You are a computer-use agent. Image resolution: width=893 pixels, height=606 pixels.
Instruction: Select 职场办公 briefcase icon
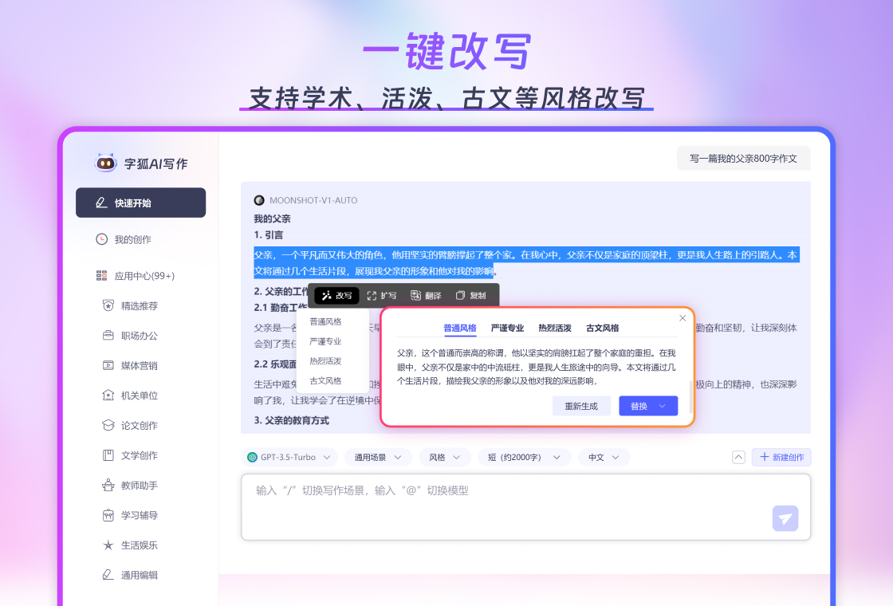click(x=108, y=336)
